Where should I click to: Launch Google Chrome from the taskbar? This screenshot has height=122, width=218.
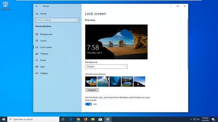(x=78, y=119)
